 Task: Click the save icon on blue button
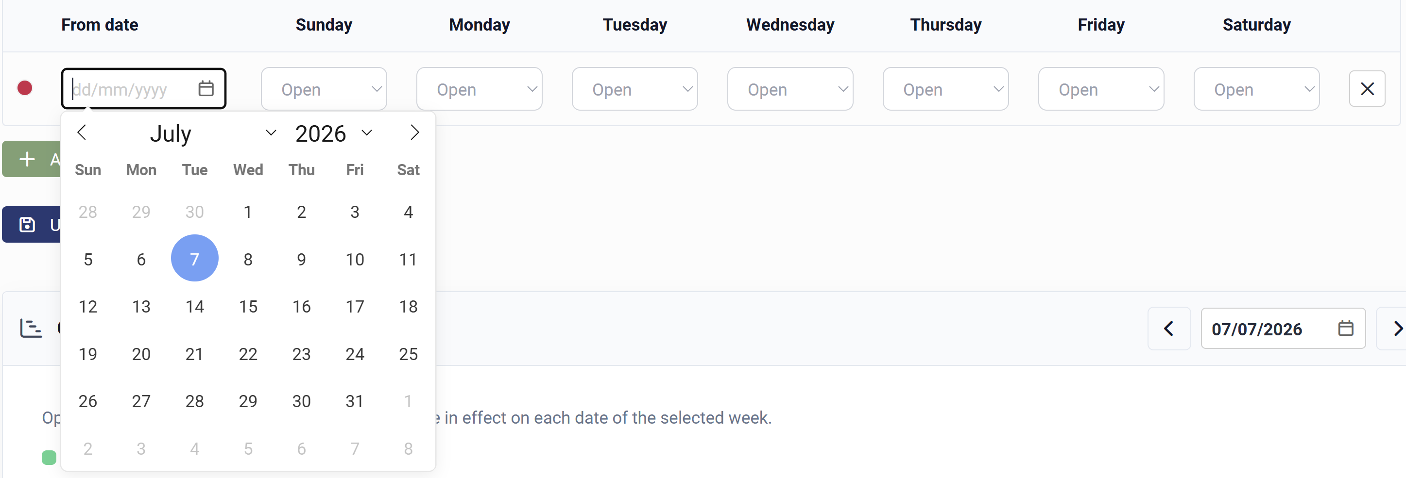27,225
